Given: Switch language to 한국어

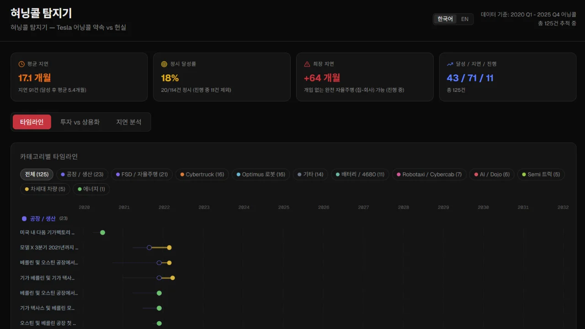Looking at the screenshot, I should click(x=445, y=19).
